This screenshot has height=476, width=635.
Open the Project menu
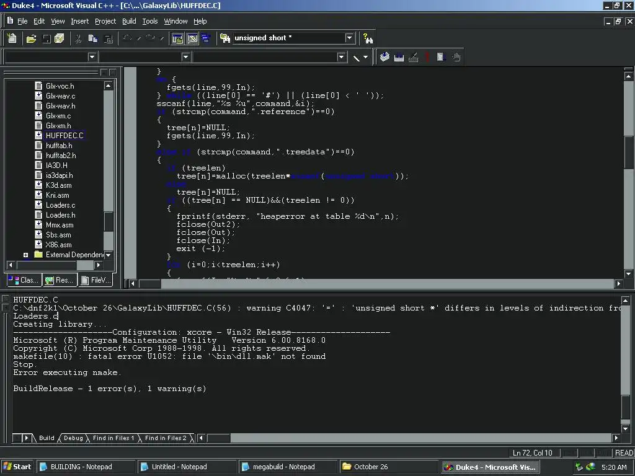pyautogui.click(x=105, y=21)
